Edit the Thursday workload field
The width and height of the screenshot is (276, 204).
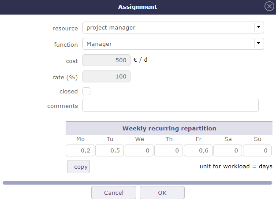pyautogui.click(x=168, y=151)
